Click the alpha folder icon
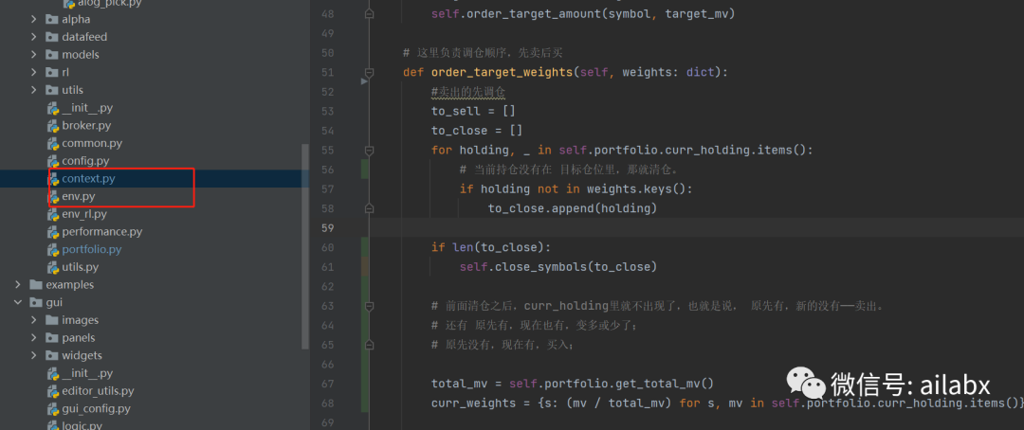The width and height of the screenshot is (1024, 430). [x=51, y=20]
